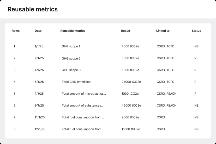Open Total amount of microplastics metric
Viewport: 216px width, 144px height.
tap(84, 94)
